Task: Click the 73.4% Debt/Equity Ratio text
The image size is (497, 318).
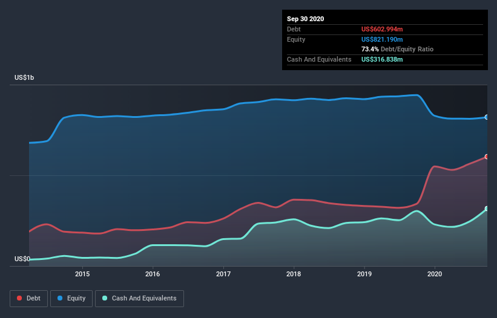Action: pos(397,49)
